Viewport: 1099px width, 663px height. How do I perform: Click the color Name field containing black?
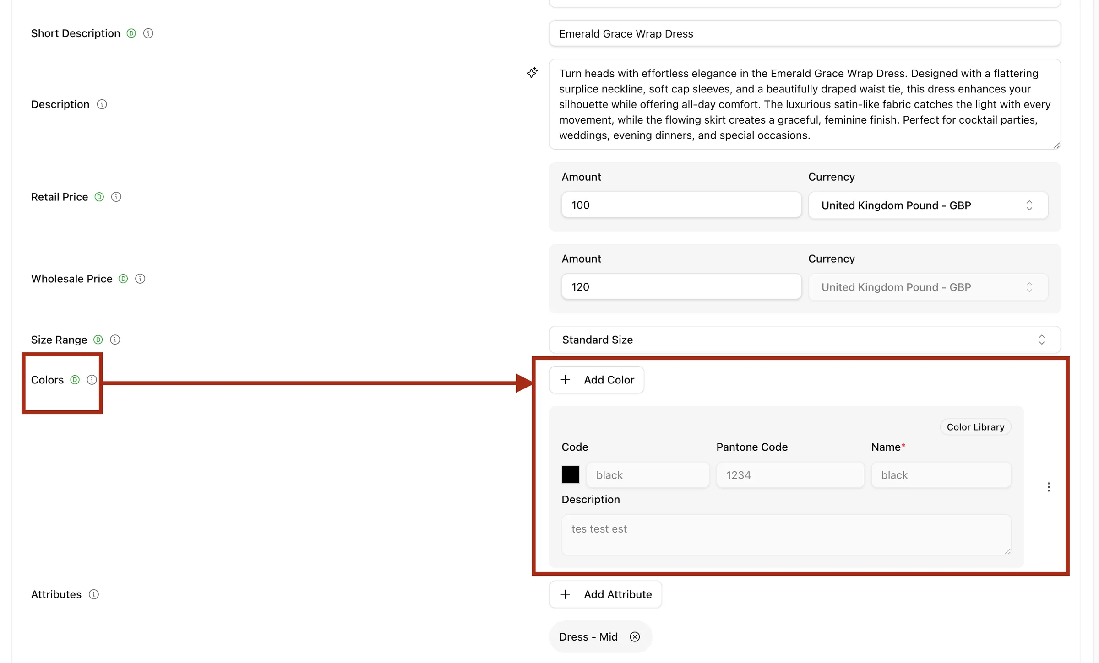click(941, 475)
